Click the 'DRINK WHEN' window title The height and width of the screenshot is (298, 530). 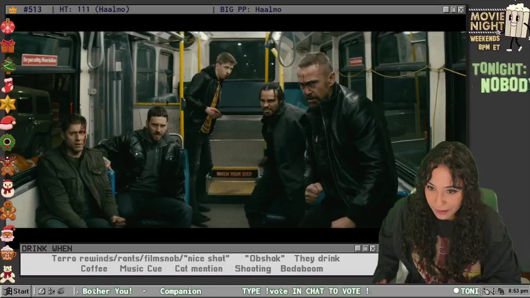pos(47,249)
